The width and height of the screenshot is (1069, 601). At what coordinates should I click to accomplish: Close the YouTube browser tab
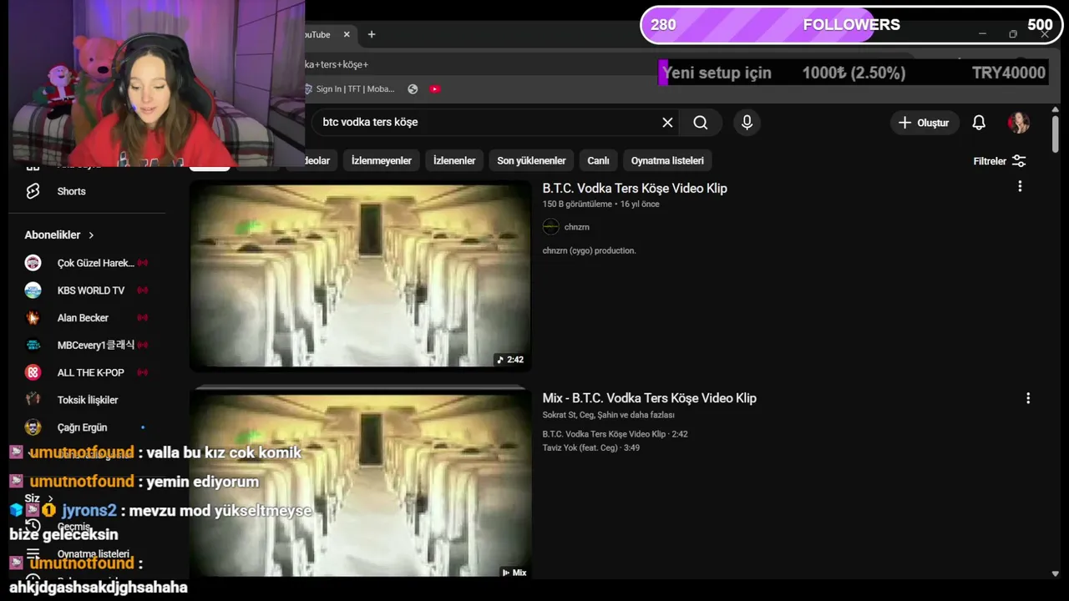coord(347,34)
